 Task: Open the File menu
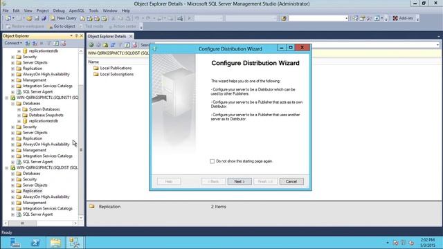pyautogui.click(x=6, y=11)
